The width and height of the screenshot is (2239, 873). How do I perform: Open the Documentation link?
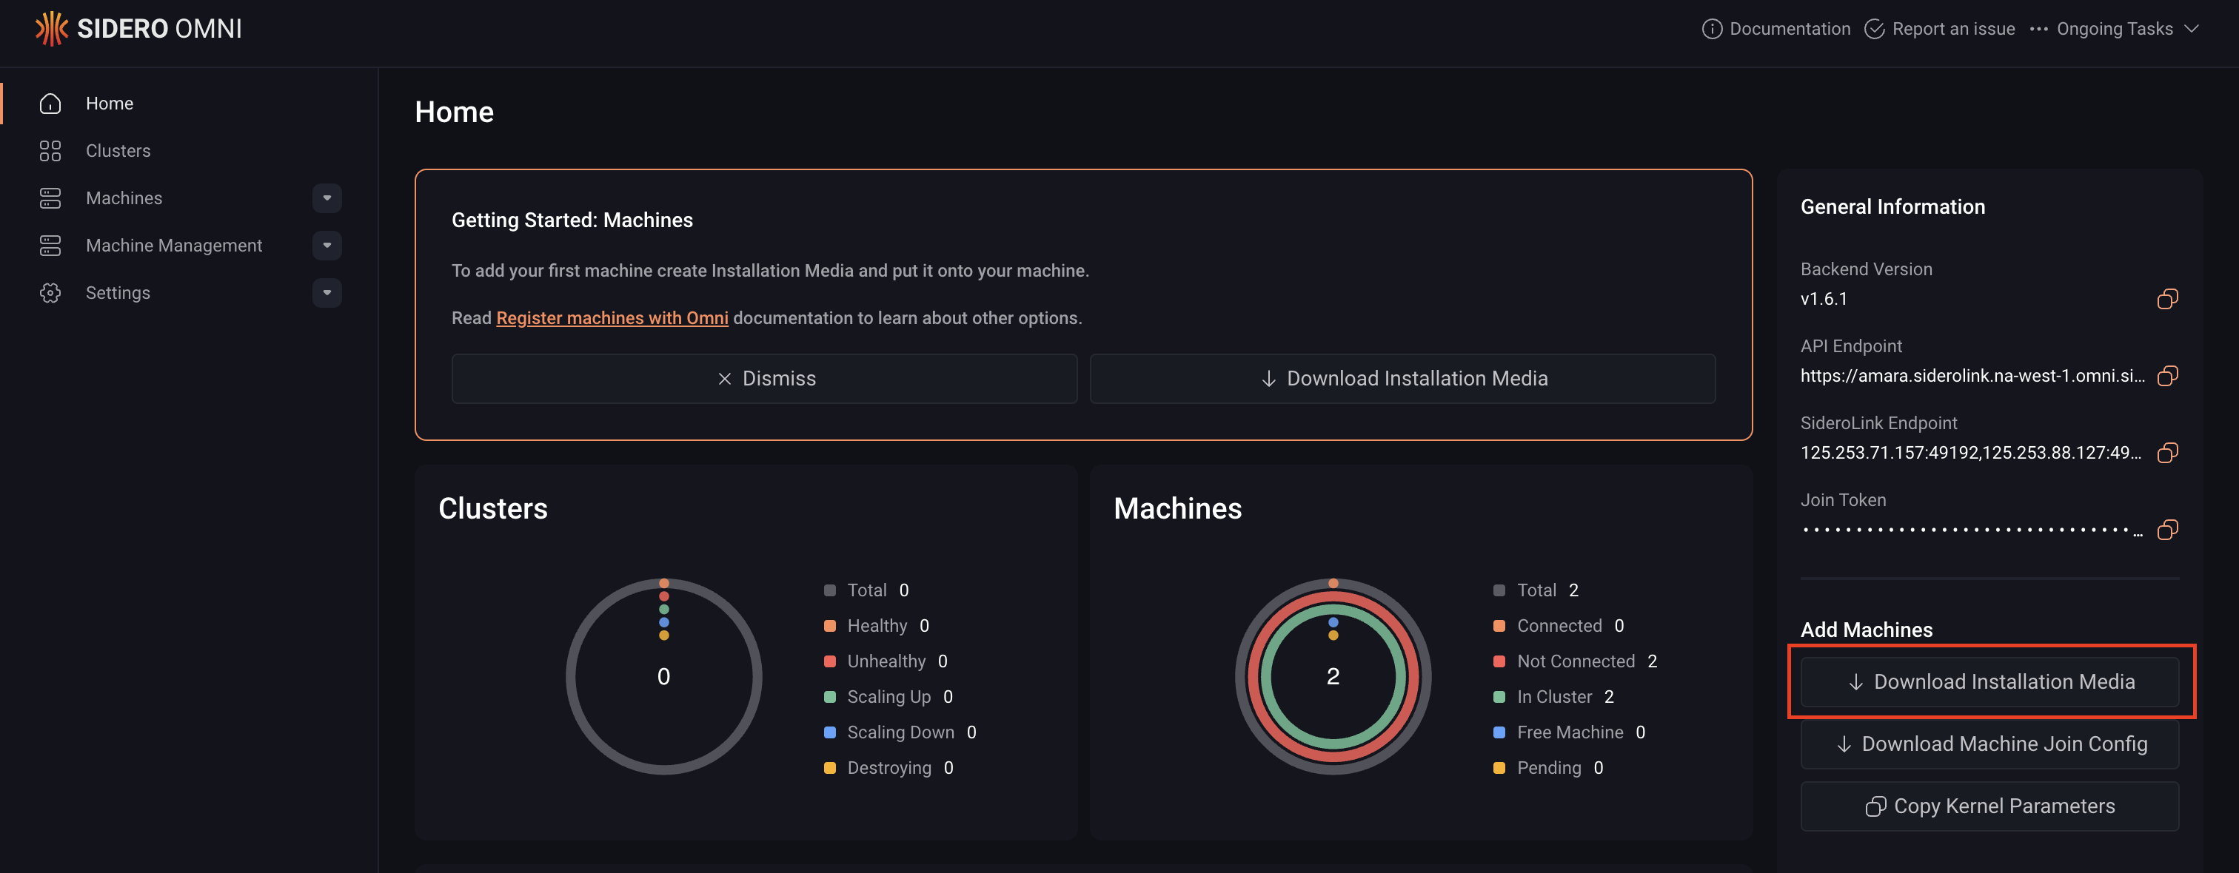[1790, 29]
